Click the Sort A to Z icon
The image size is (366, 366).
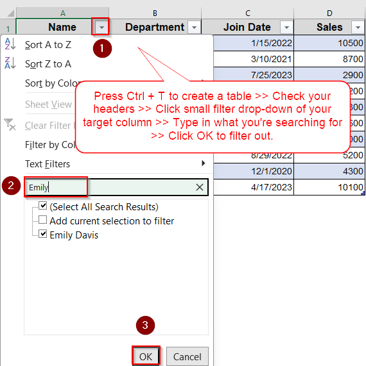coord(10,44)
